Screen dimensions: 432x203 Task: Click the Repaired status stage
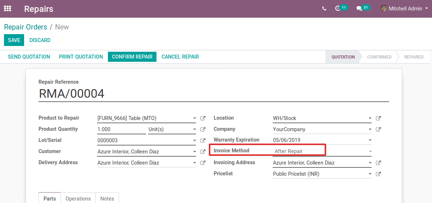[x=414, y=57]
